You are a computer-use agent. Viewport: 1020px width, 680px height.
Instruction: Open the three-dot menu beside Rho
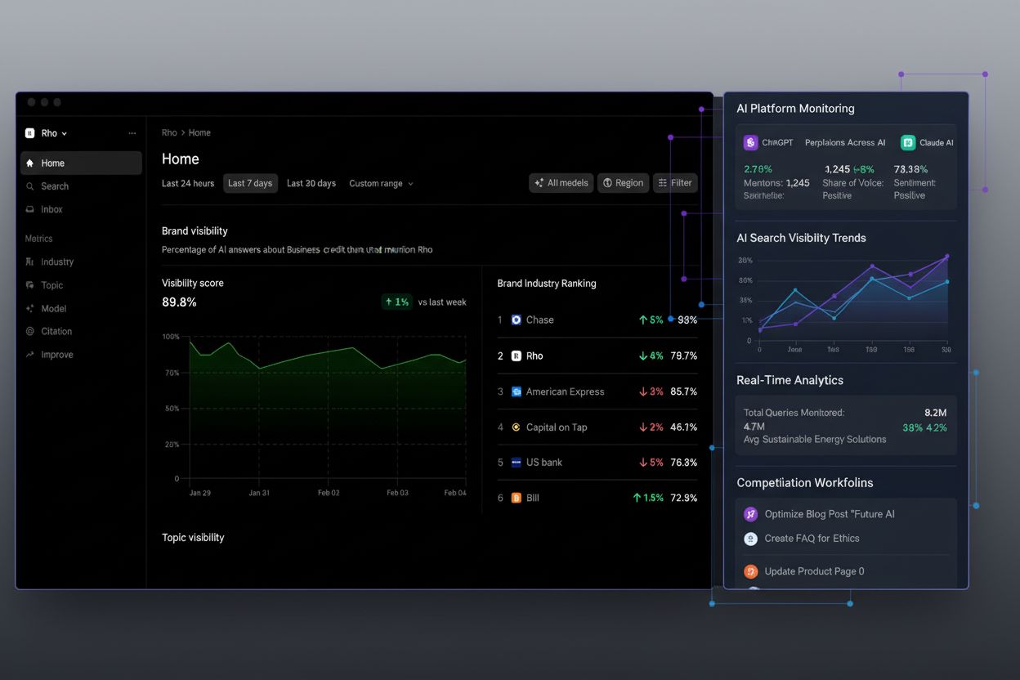132,132
